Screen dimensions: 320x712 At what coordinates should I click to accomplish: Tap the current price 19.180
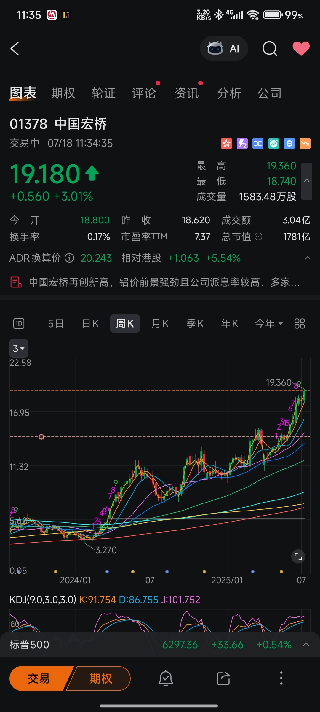(x=45, y=174)
